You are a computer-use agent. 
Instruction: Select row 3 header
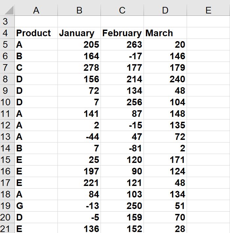click(7, 21)
